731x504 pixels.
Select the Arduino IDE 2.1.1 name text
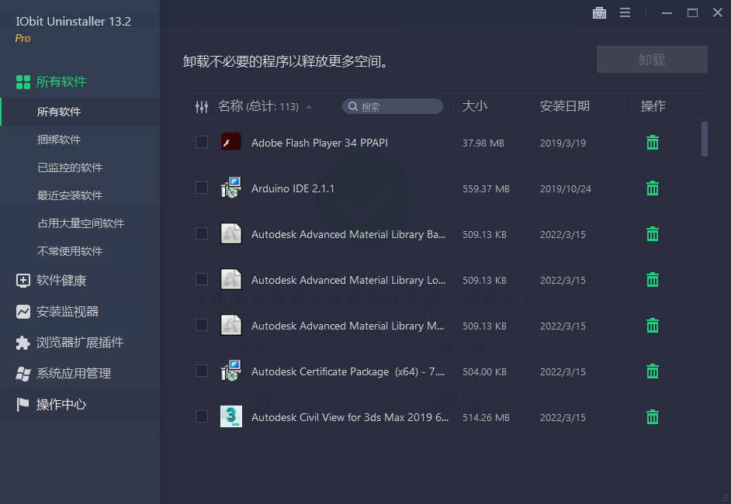click(293, 188)
